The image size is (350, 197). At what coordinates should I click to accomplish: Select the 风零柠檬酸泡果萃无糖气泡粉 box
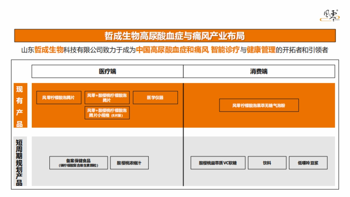pos(259,105)
